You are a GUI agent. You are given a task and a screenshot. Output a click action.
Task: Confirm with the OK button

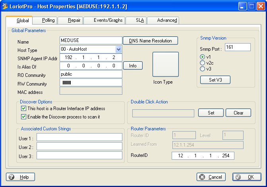coord(247,177)
